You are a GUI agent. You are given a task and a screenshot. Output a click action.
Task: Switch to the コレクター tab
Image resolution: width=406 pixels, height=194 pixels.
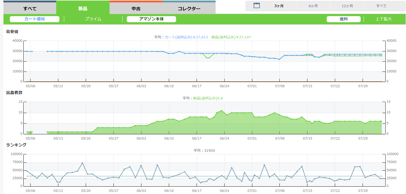189,8
